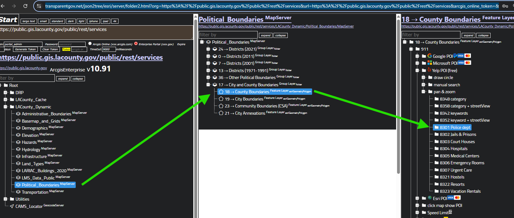Click the browser reload page icon
The image size is (514, 218).
point(25,6)
